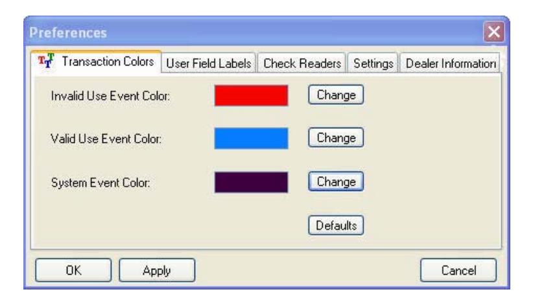Restore colors with the Defaults button

[x=336, y=225]
